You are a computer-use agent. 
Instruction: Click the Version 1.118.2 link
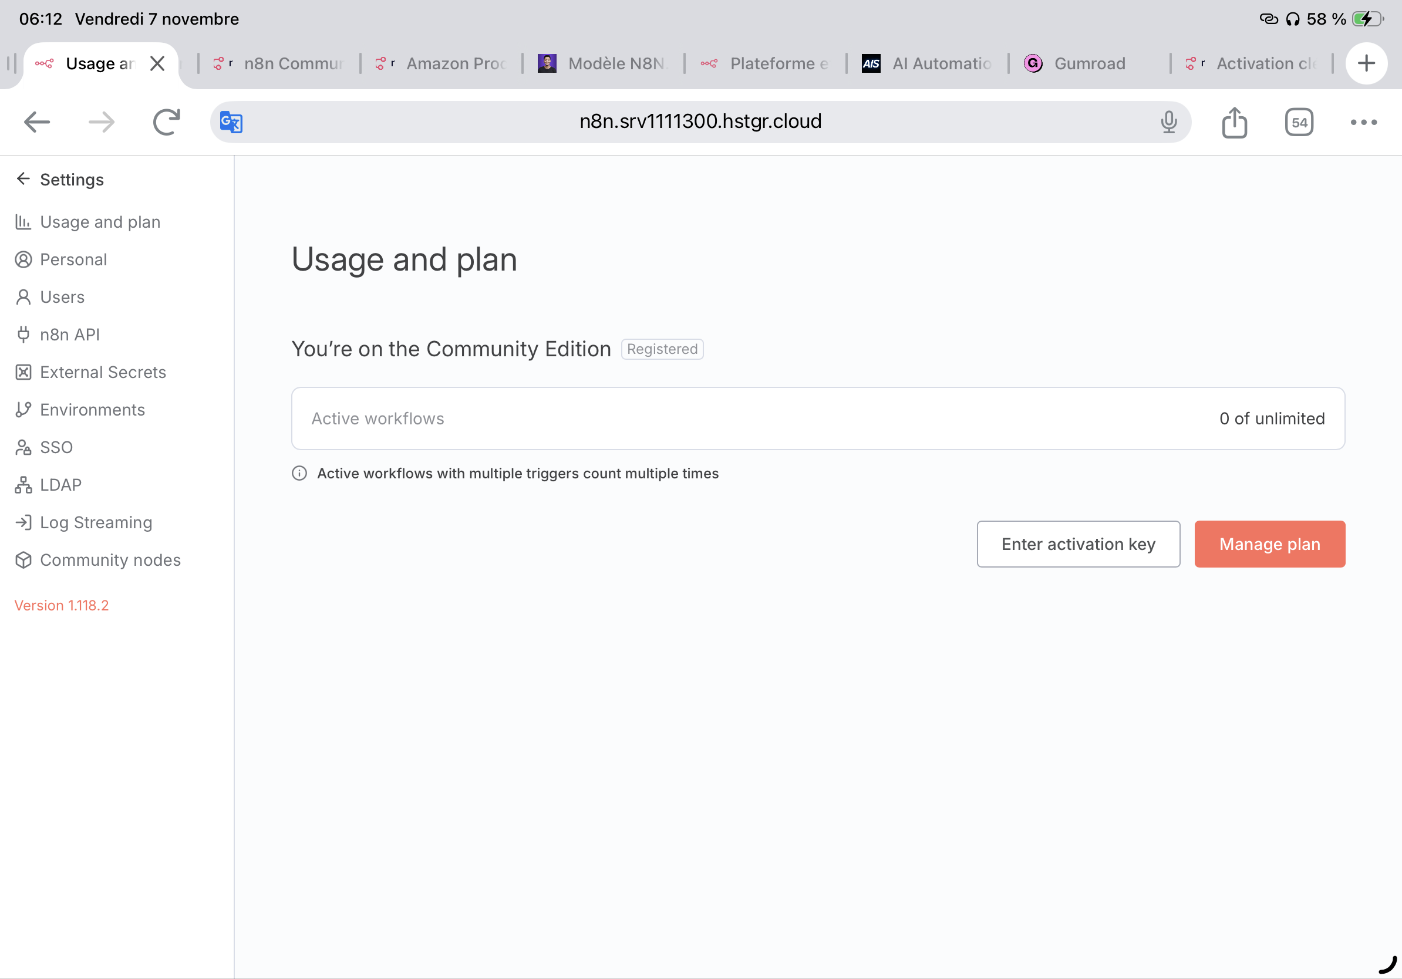[62, 605]
